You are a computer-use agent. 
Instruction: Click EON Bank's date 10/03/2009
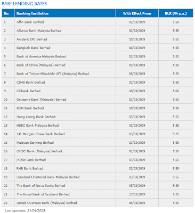point(137,108)
